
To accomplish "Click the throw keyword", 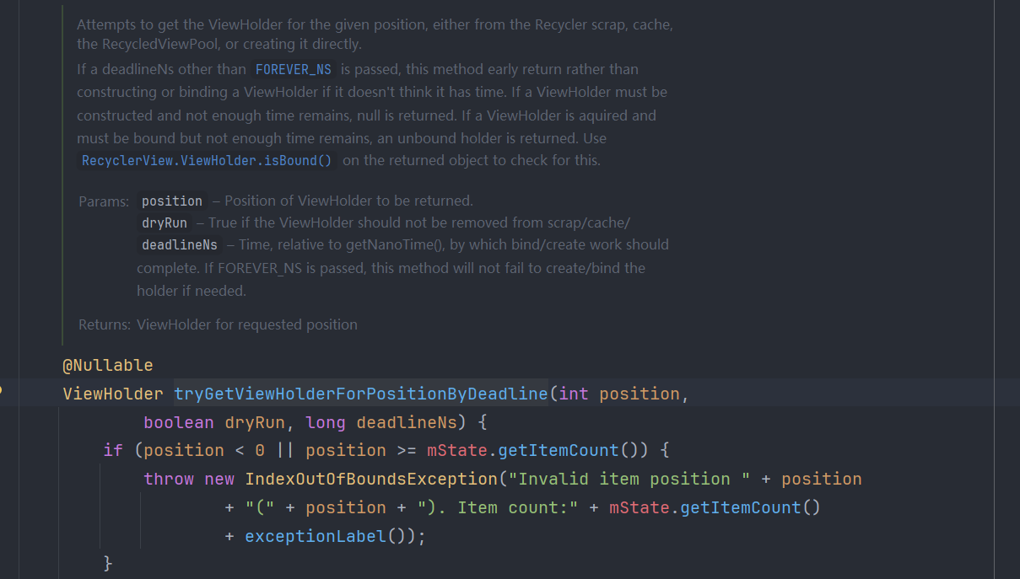I will coord(169,479).
